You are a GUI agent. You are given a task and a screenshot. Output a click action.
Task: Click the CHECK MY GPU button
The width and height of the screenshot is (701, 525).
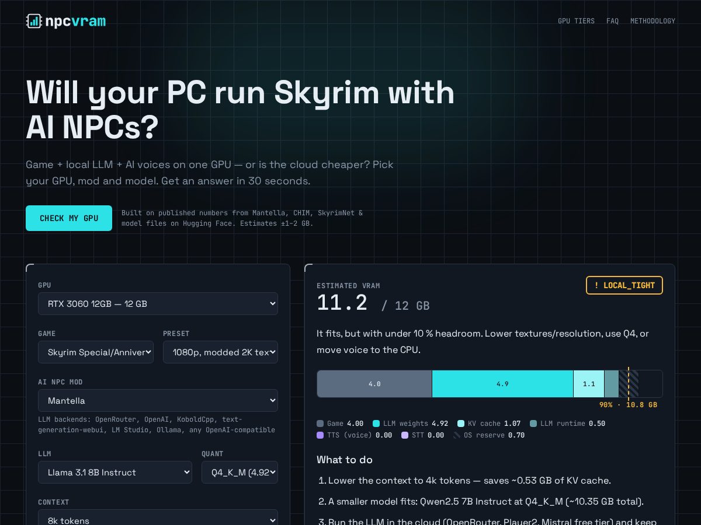point(69,218)
